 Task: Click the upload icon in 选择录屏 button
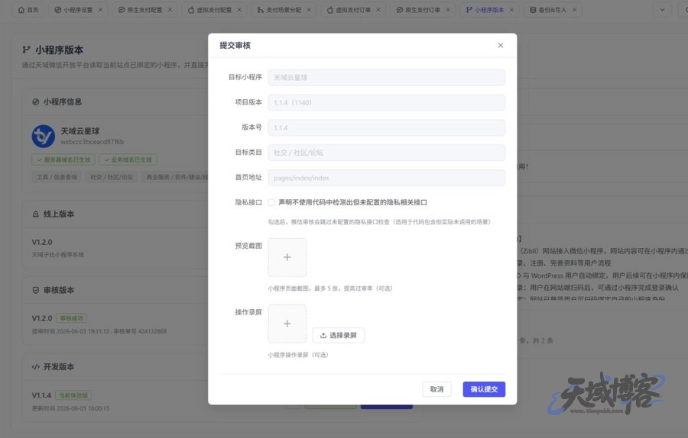[x=323, y=336]
